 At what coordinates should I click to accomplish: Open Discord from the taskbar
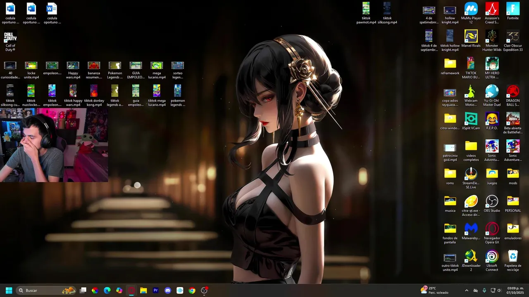[x=167, y=290]
